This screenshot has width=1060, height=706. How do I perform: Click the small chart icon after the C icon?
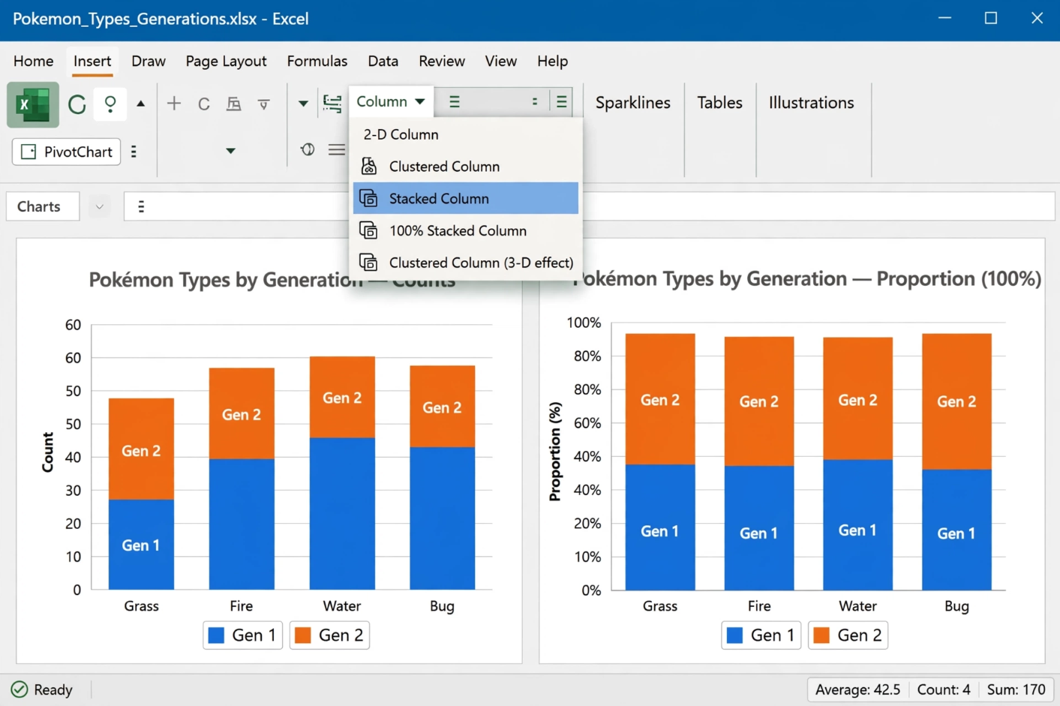click(x=234, y=104)
